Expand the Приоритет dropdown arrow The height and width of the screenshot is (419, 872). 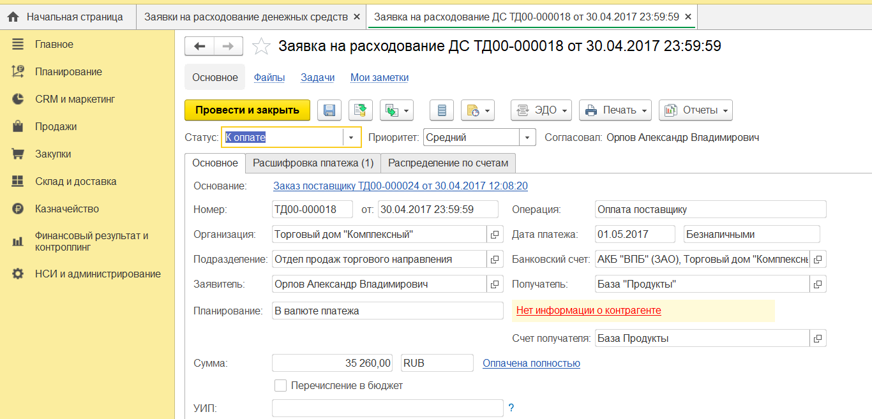pos(527,137)
